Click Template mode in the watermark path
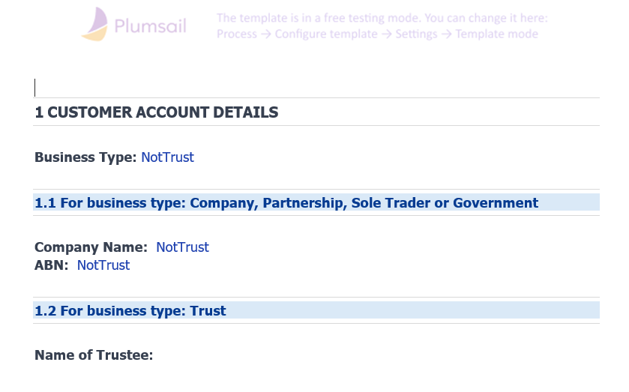The image size is (629, 392). [496, 34]
